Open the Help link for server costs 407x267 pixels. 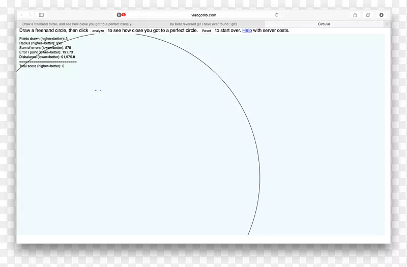[247, 31]
